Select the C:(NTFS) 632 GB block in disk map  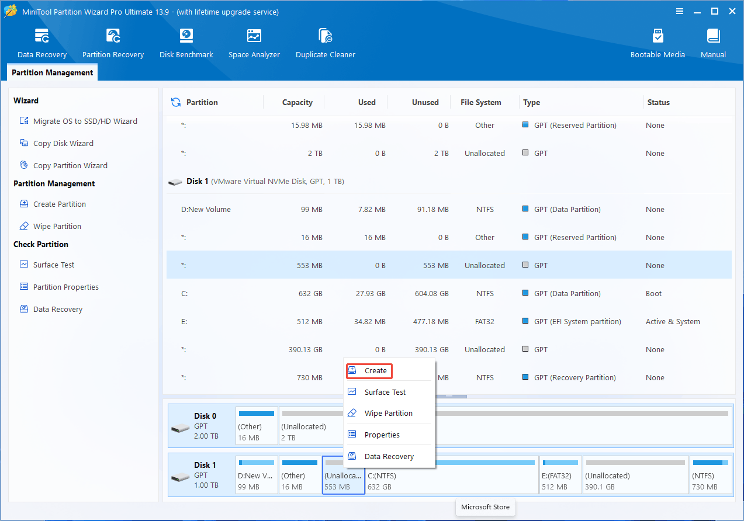(451, 475)
